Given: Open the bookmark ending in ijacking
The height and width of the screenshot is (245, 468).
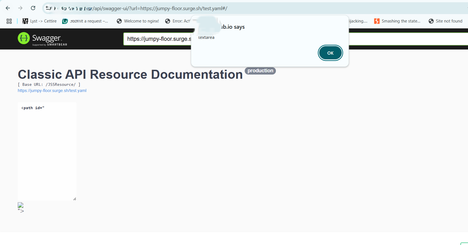Looking at the screenshot, I should click(x=358, y=21).
